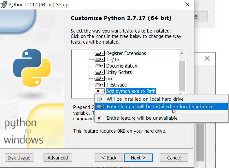Select the Documentation tree row
The width and height of the screenshot is (229, 168).
[x=122, y=66]
